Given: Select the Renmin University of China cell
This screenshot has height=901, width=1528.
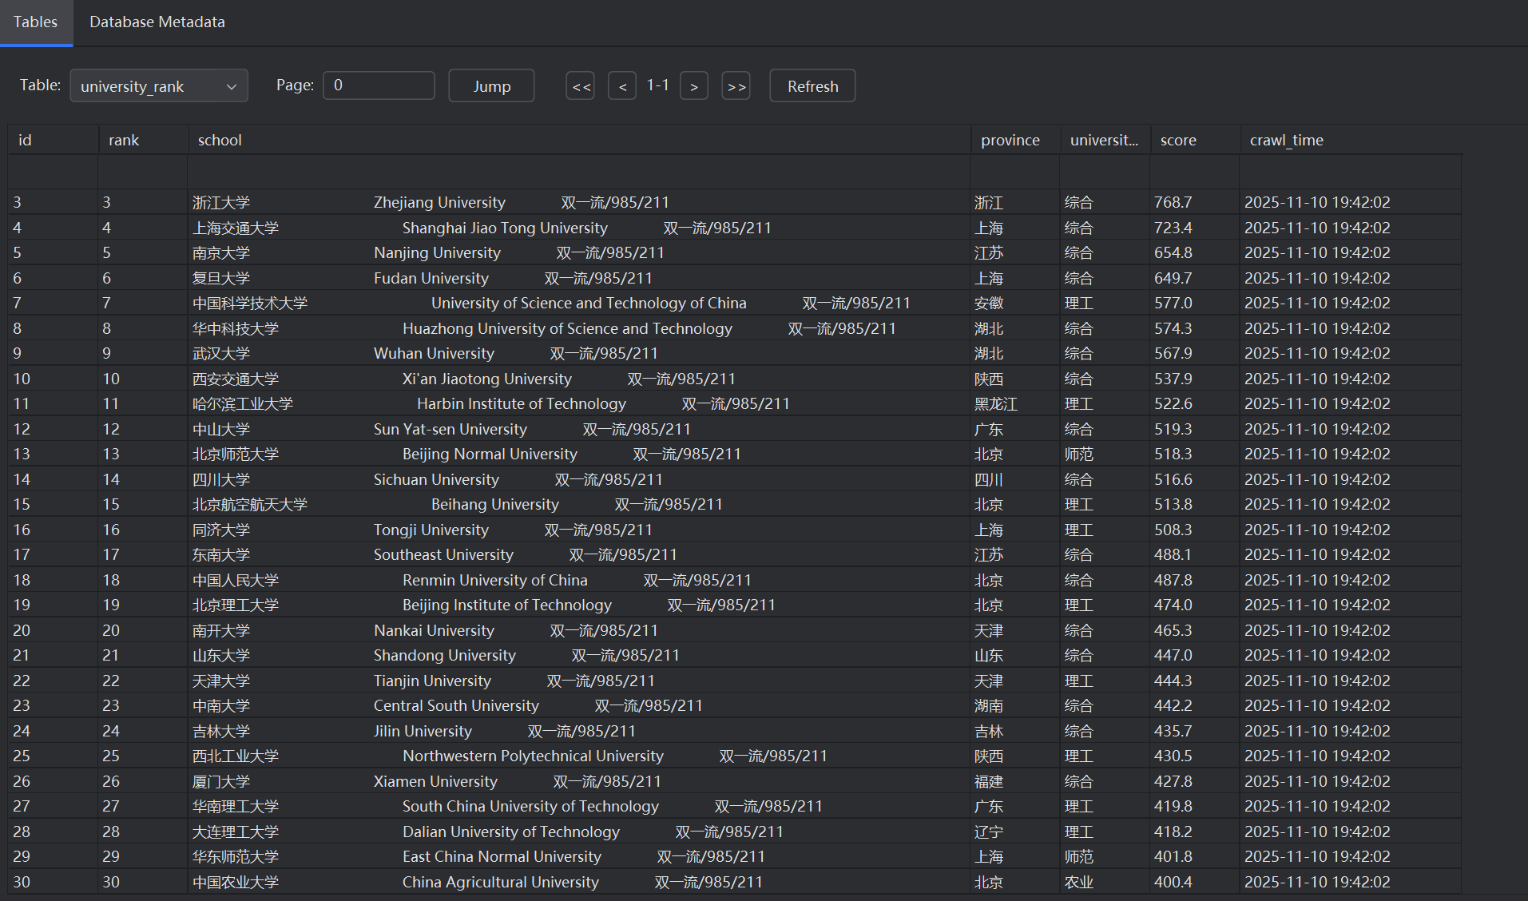Looking at the screenshot, I should (579, 580).
